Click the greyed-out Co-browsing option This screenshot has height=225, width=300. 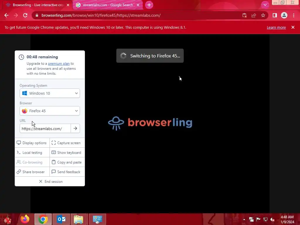[x=32, y=162]
